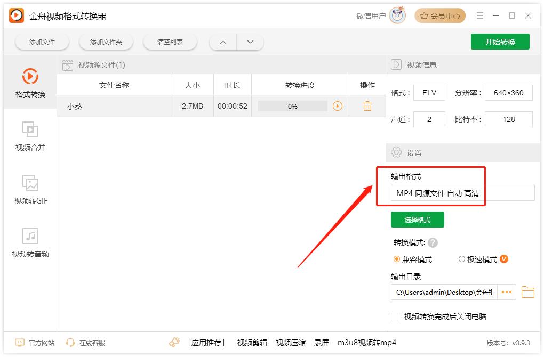Click the 开始转换 button
544x357 pixels.
point(500,41)
